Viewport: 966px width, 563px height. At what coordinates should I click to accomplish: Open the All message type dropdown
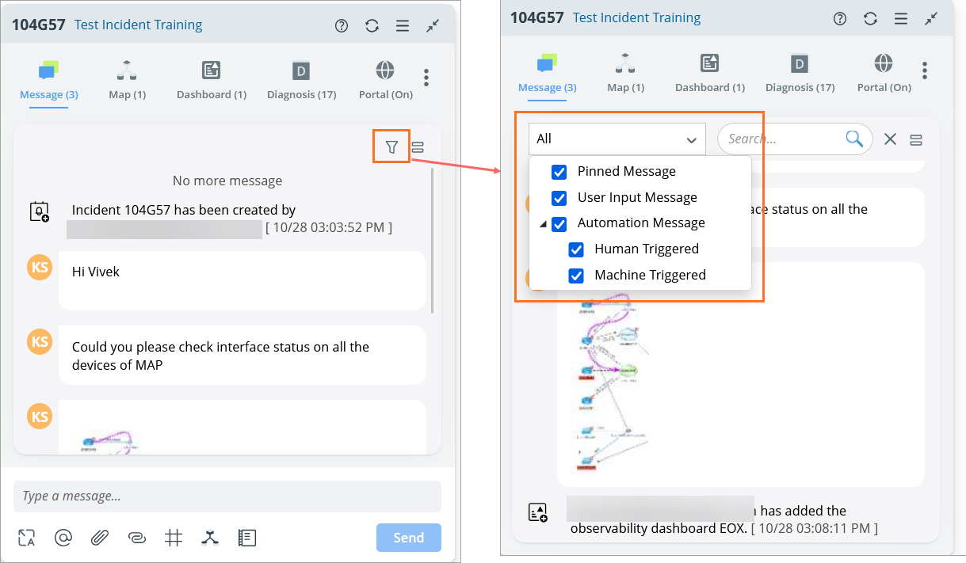click(x=617, y=139)
